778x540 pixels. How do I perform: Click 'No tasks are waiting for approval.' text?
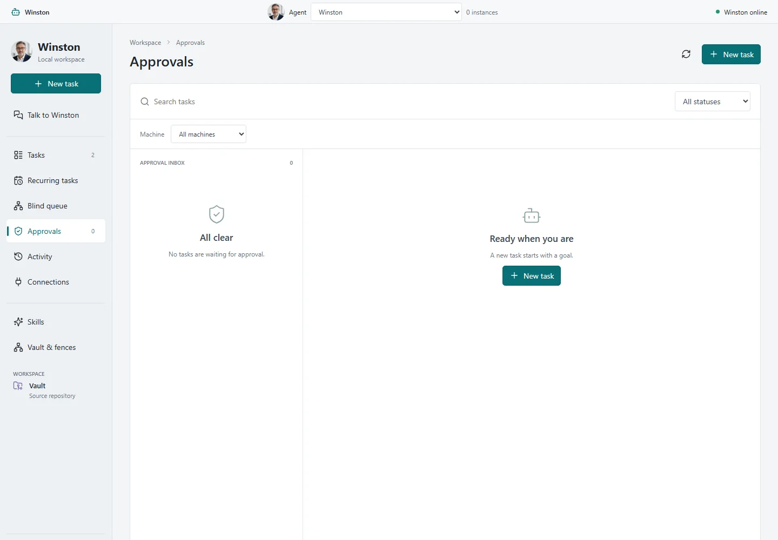click(x=217, y=254)
